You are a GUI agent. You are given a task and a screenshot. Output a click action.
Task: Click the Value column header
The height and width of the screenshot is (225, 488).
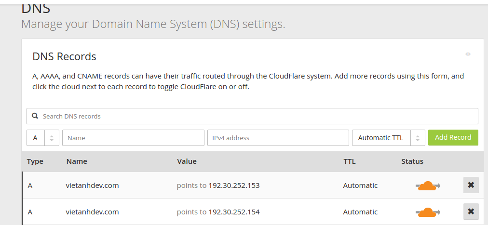[x=187, y=161]
